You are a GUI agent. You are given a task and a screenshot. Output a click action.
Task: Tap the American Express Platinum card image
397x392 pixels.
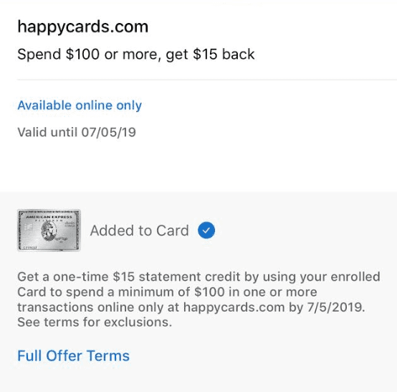[49, 230]
